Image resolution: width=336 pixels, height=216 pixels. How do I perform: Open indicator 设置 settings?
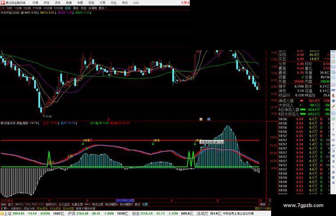click(x=145, y=204)
